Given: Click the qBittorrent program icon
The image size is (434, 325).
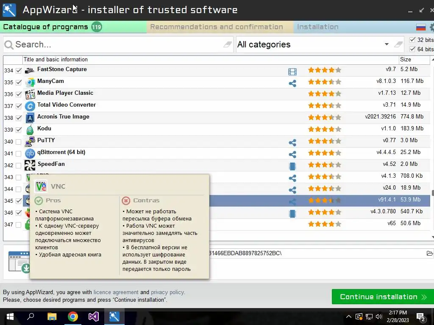Looking at the screenshot, I should point(30,153).
